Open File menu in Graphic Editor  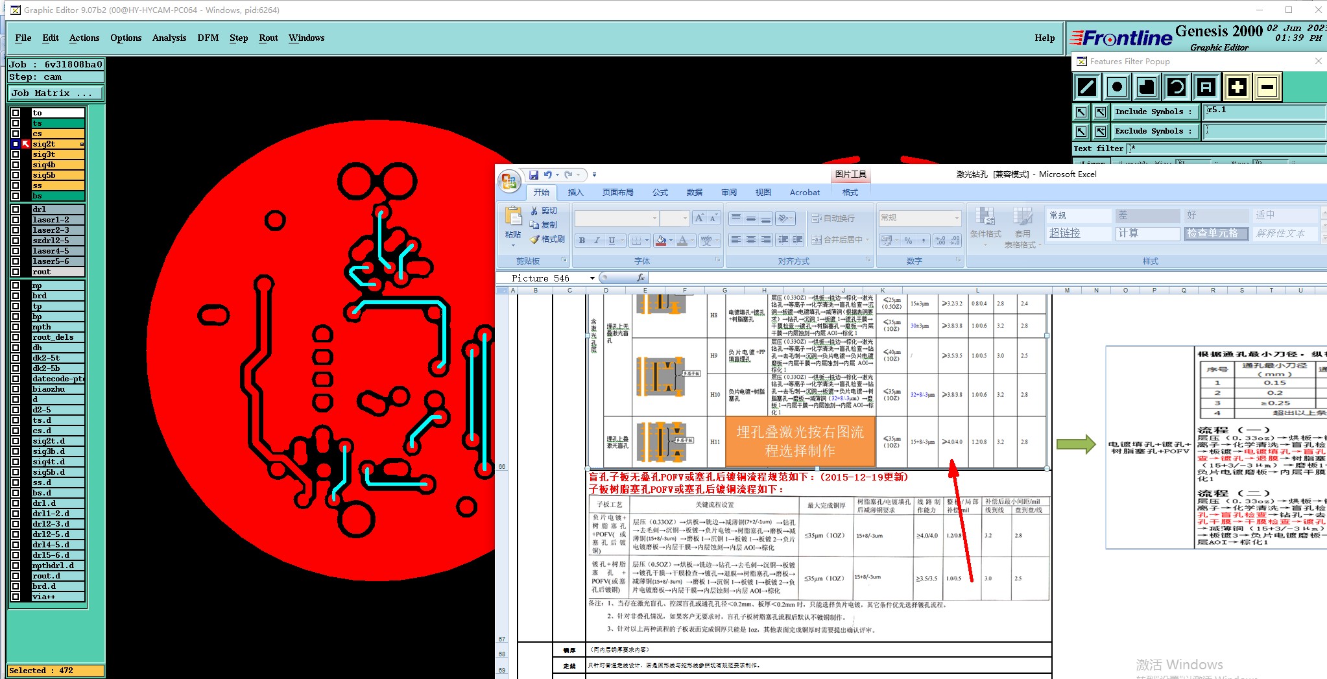pos(23,38)
